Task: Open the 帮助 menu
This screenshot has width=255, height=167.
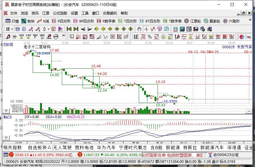Action: click(124, 13)
